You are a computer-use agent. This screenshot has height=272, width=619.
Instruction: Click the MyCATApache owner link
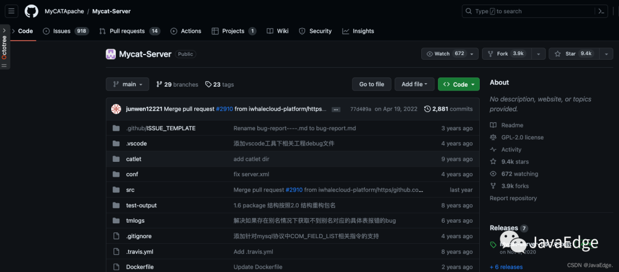click(x=64, y=11)
